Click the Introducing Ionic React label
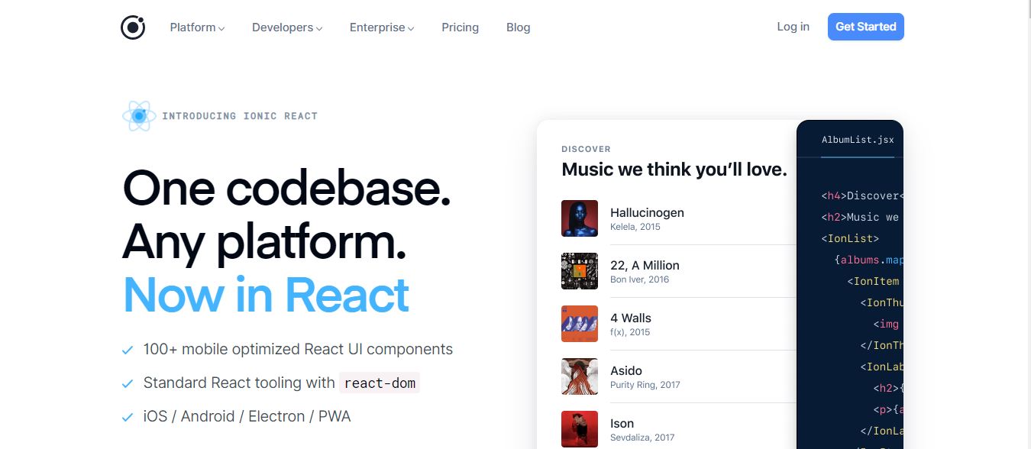1031x449 pixels. [240, 116]
